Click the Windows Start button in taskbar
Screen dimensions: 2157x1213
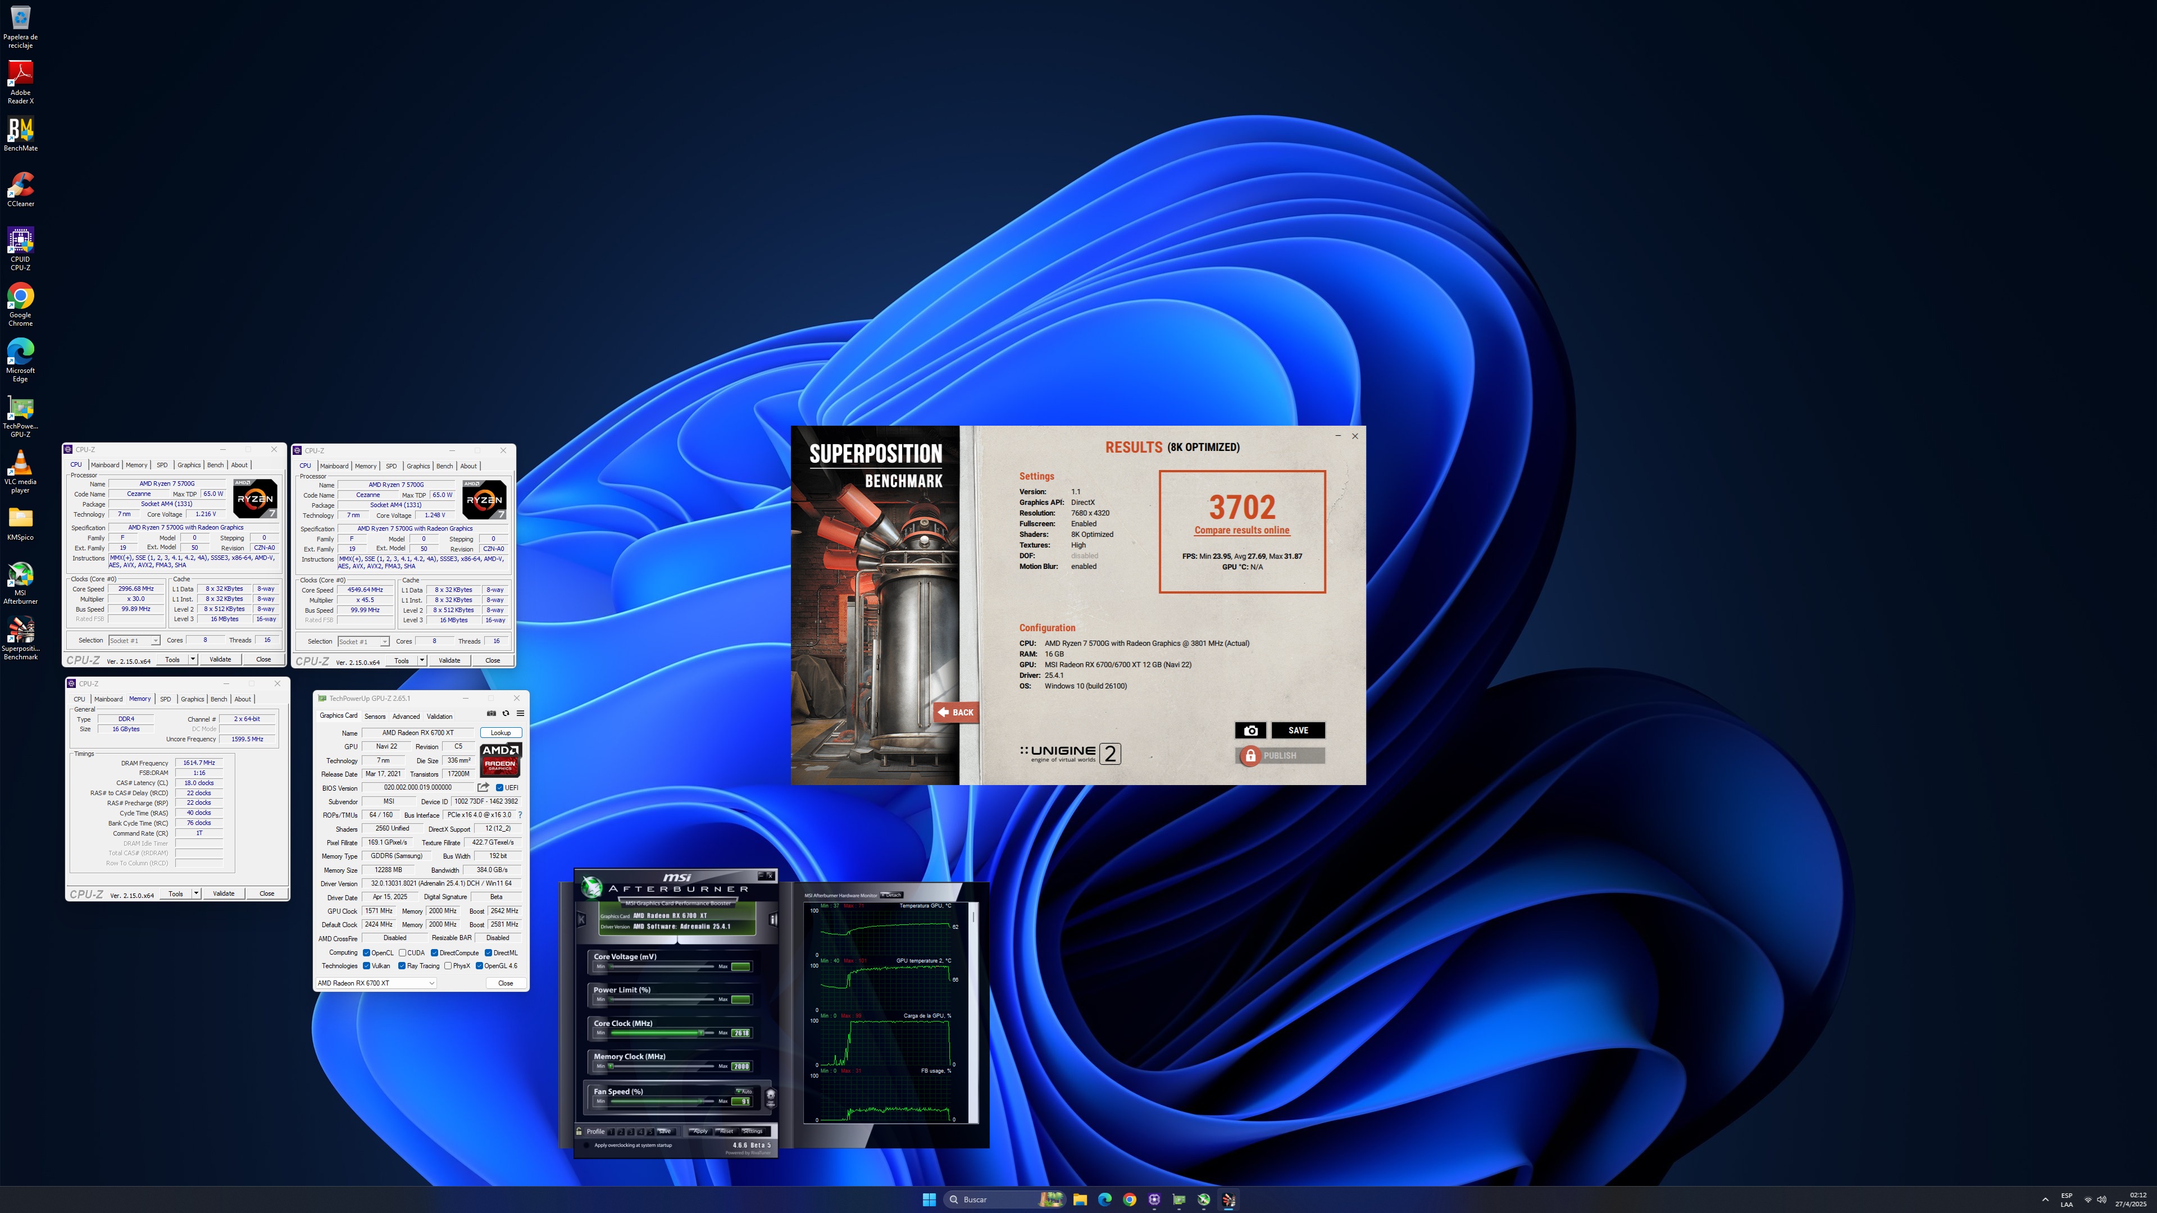coord(929,1199)
